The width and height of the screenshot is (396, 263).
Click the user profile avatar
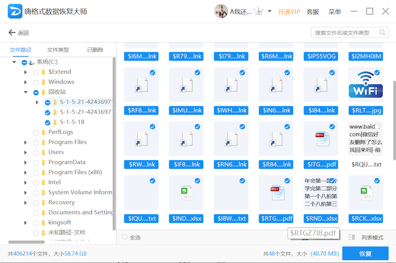tap(221, 11)
